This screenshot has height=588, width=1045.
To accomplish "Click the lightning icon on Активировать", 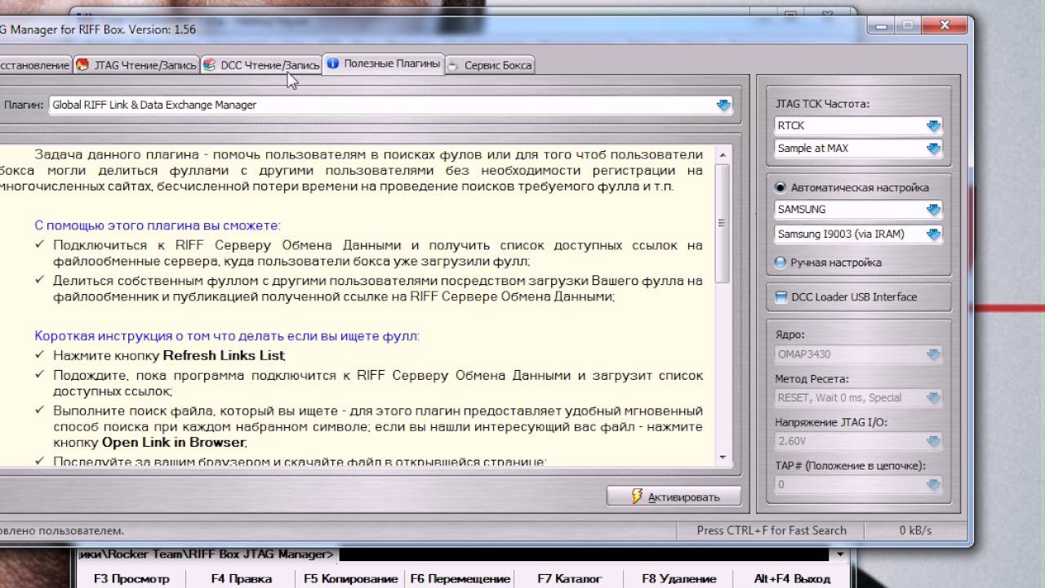I will tap(638, 497).
